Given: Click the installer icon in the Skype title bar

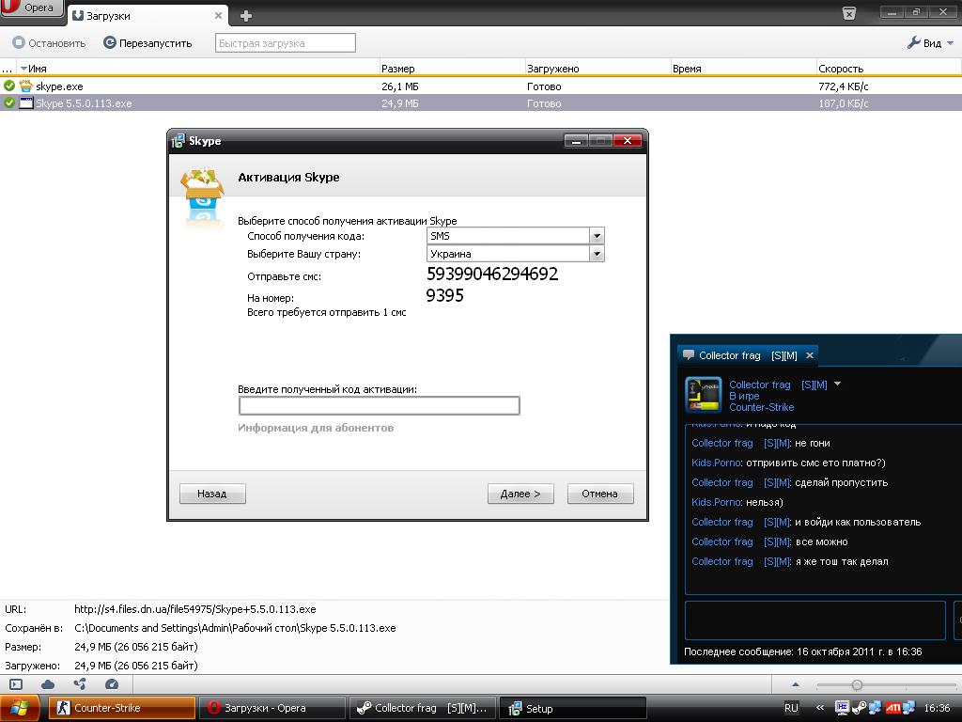Looking at the screenshot, I should (x=178, y=141).
